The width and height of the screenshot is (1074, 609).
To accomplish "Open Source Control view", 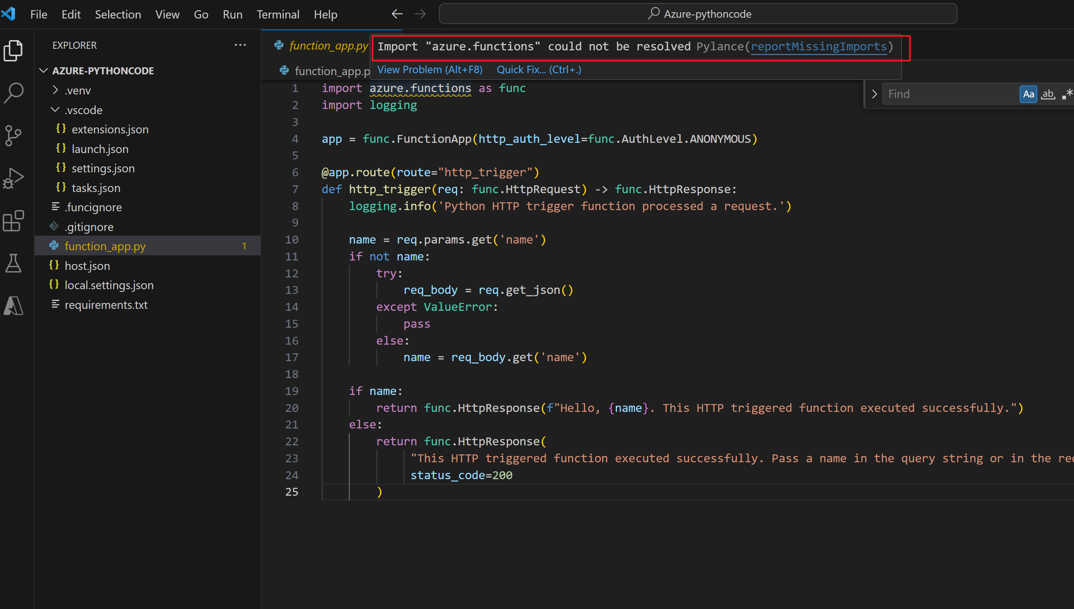I will tap(13, 135).
